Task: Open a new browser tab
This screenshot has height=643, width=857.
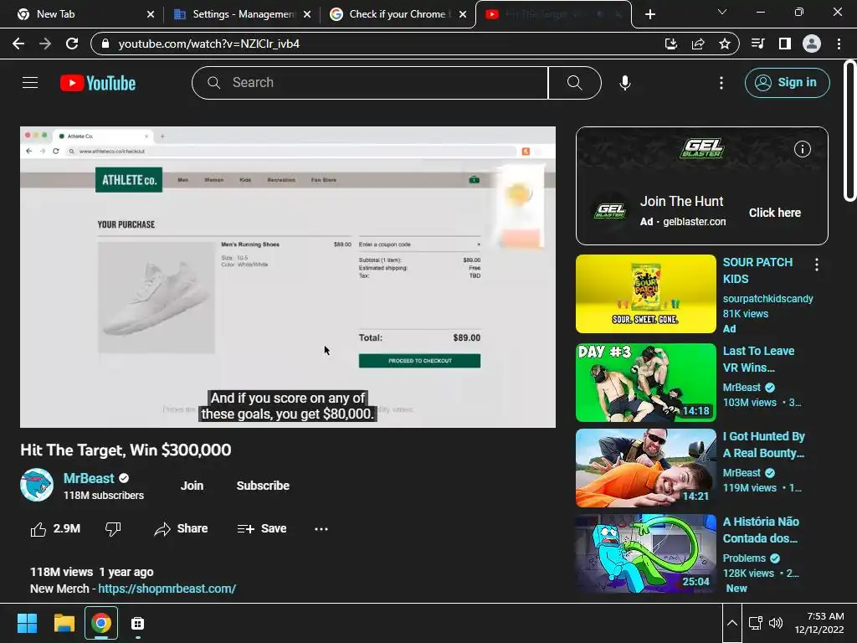Action: click(649, 14)
